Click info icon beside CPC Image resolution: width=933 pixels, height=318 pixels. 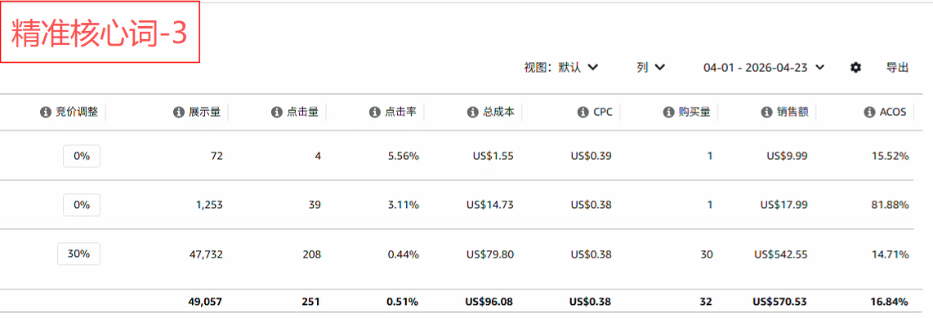583,112
